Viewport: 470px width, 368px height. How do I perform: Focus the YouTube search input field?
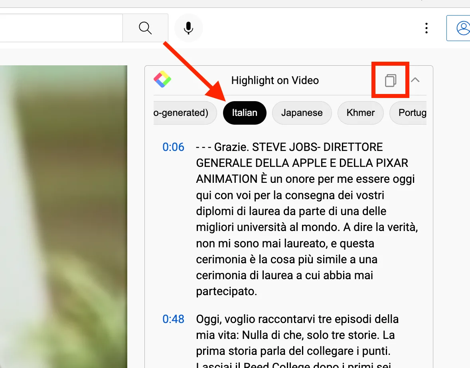tap(61, 28)
